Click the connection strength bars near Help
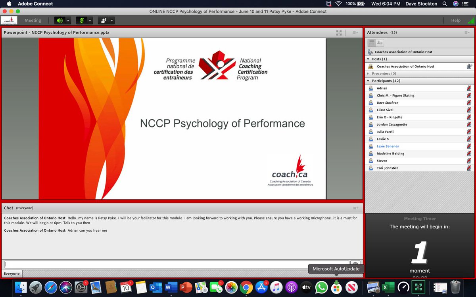This screenshot has height=297, width=476. coord(472,20)
